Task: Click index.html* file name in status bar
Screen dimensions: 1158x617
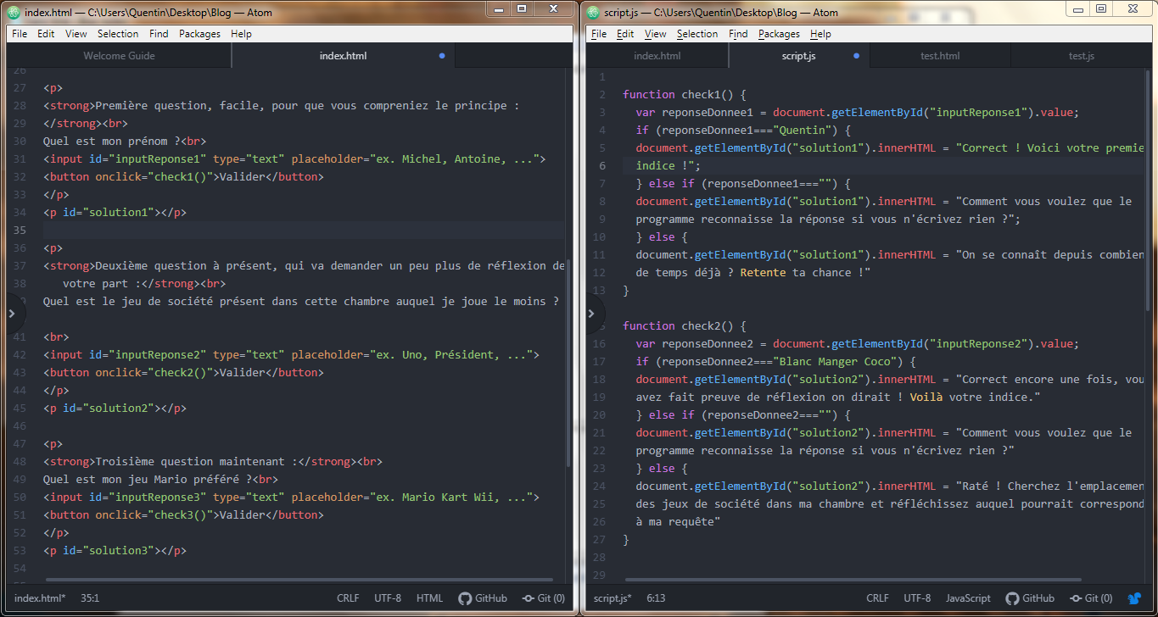Action: coord(40,598)
